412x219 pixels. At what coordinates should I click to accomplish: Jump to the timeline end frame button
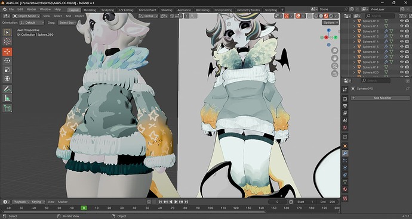[186, 202]
